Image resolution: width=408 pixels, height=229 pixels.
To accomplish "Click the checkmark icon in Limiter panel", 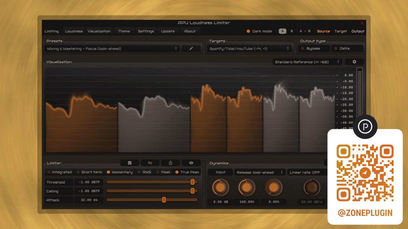I will coord(130,163).
